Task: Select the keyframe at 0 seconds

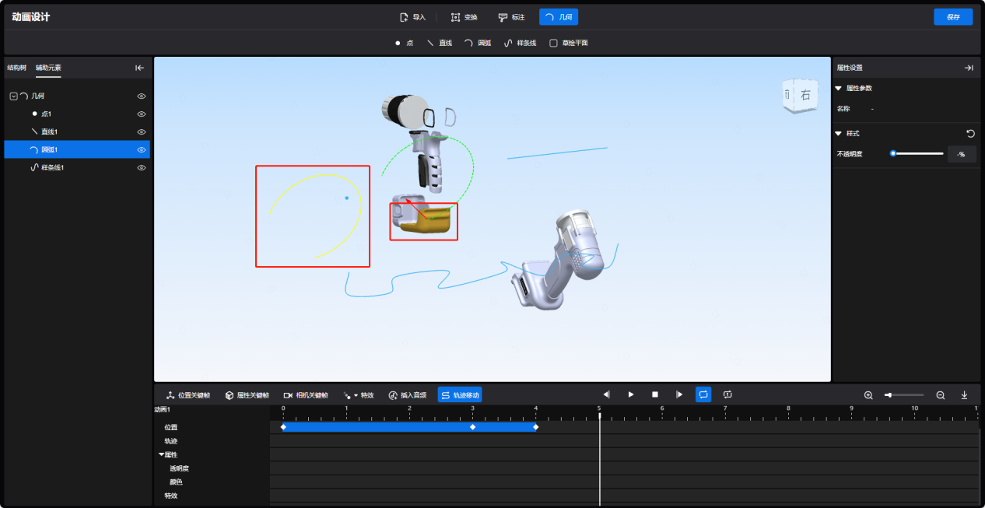Action: point(283,427)
